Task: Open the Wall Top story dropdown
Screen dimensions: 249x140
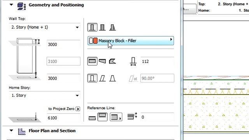Action: (x=45, y=27)
